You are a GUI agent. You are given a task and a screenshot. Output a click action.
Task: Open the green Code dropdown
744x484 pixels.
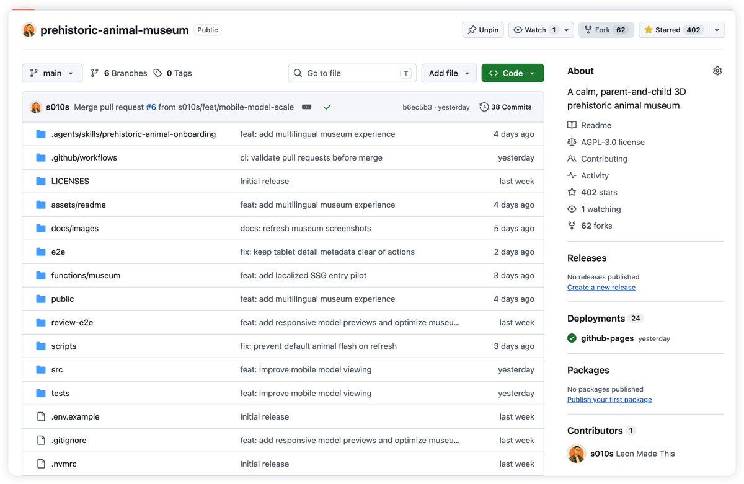coord(513,73)
